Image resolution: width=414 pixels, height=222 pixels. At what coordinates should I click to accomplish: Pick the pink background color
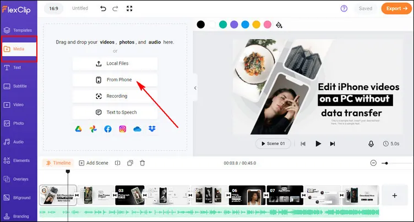tap(268, 25)
